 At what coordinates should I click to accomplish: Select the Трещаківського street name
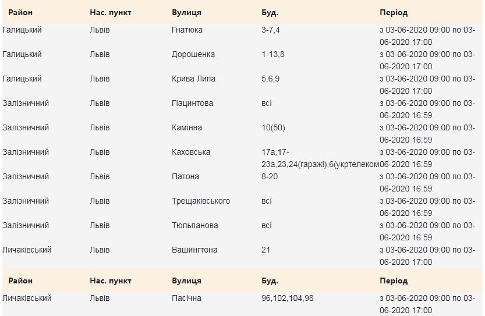pyautogui.click(x=200, y=201)
